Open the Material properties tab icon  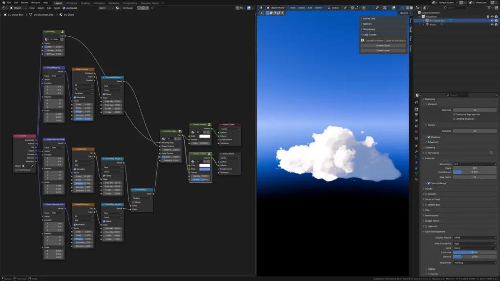(x=417, y=179)
